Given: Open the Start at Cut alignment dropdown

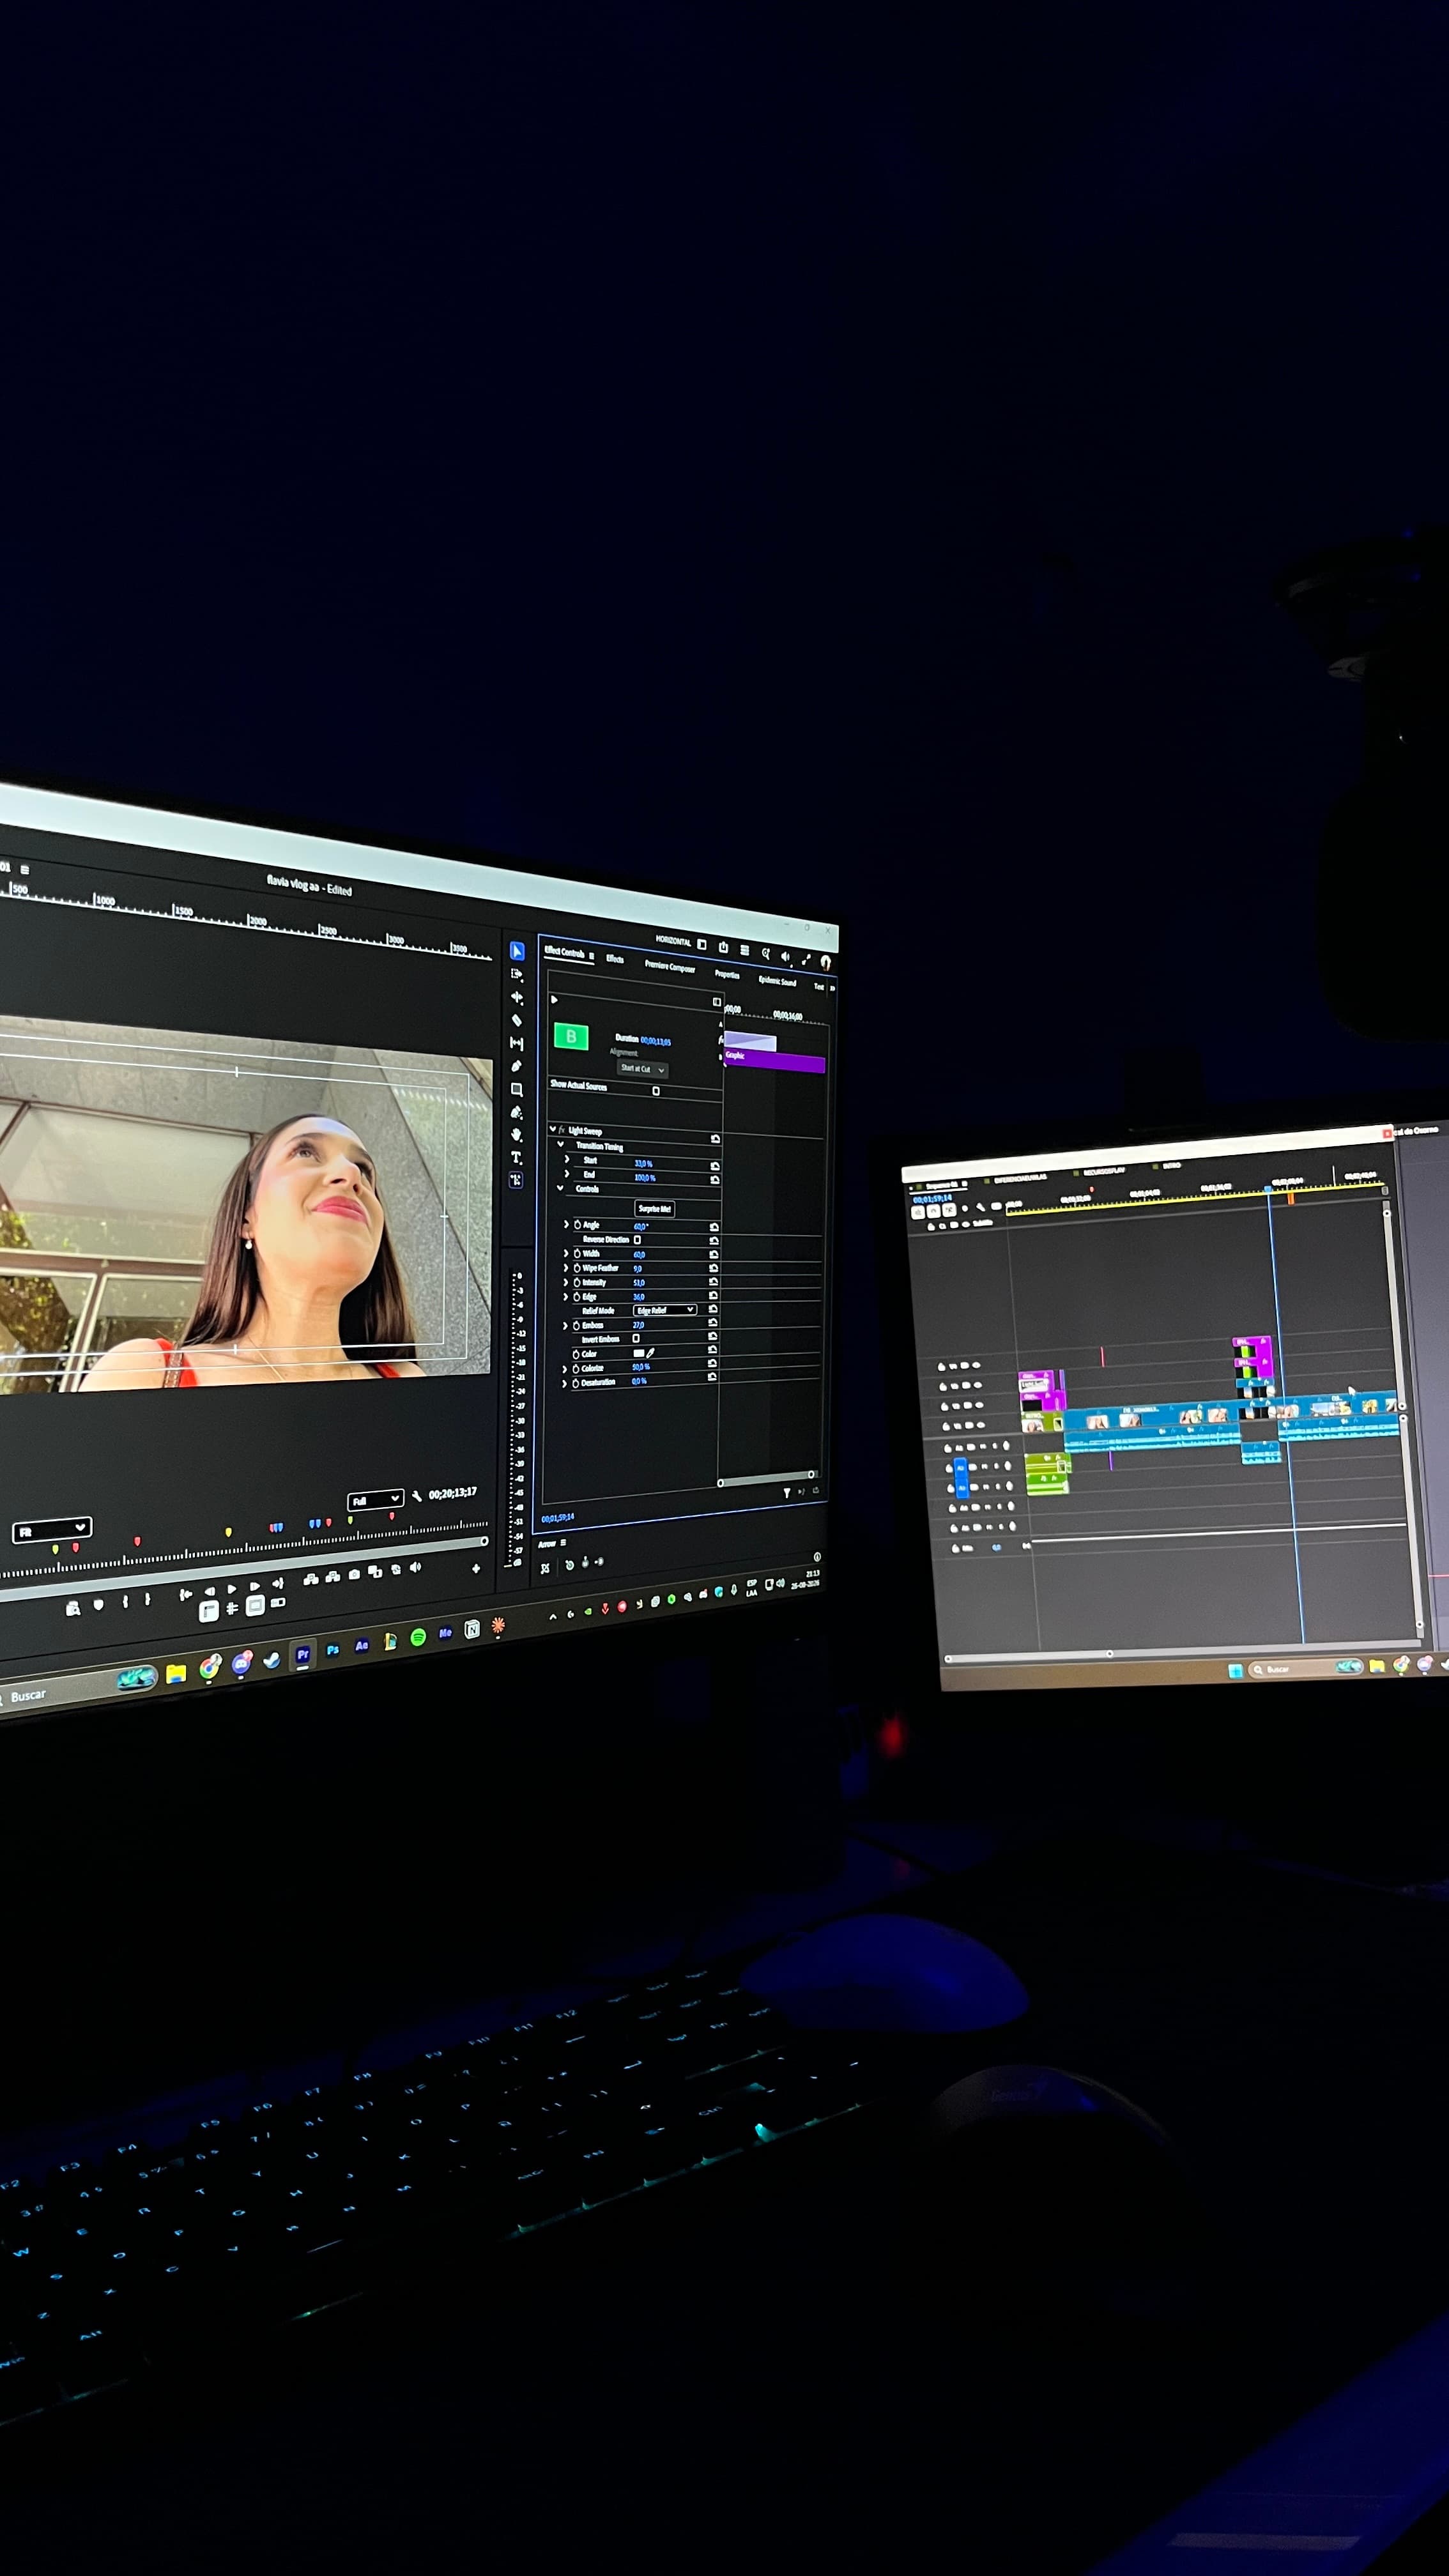Looking at the screenshot, I should [643, 1069].
